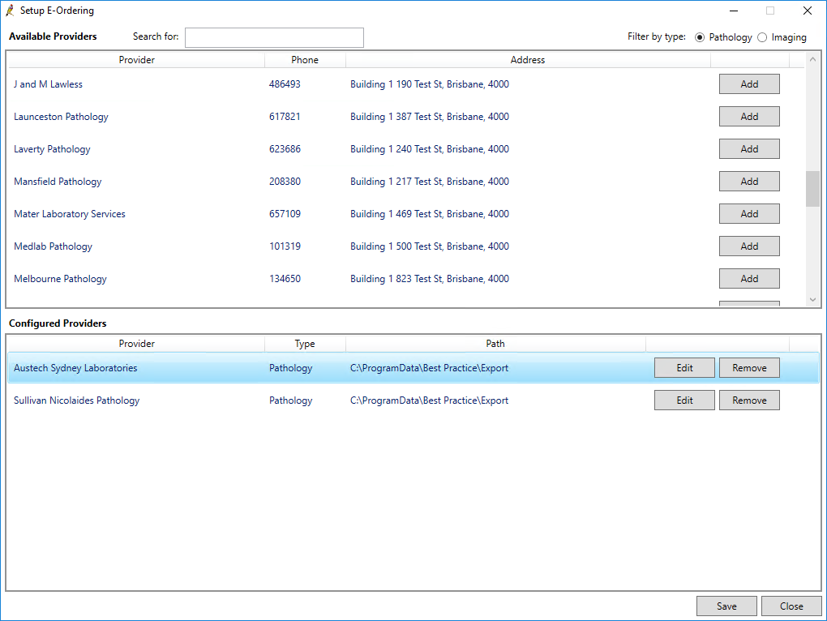Select the Imaging filter radio button
This screenshot has height=621, width=827.
762,37
